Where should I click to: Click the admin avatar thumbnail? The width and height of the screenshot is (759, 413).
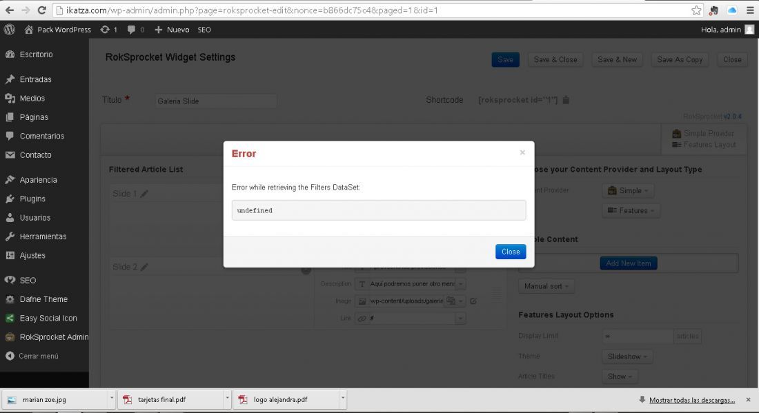749,30
